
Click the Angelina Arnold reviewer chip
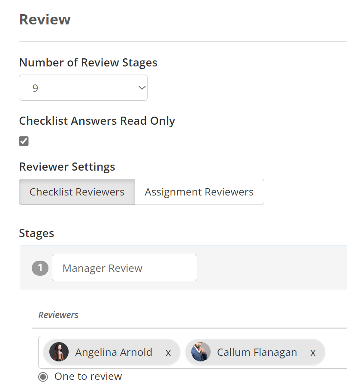tap(114, 352)
